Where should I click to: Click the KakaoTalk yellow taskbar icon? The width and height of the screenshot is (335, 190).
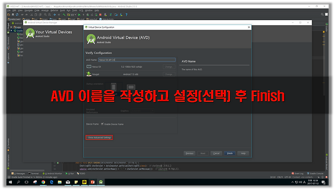click(84, 182)
